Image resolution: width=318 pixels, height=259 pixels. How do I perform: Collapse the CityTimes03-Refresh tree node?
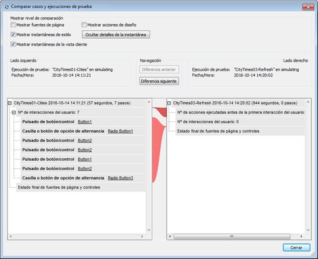click(x=169, y=103)
